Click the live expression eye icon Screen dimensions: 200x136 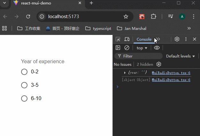coord(157,48)
